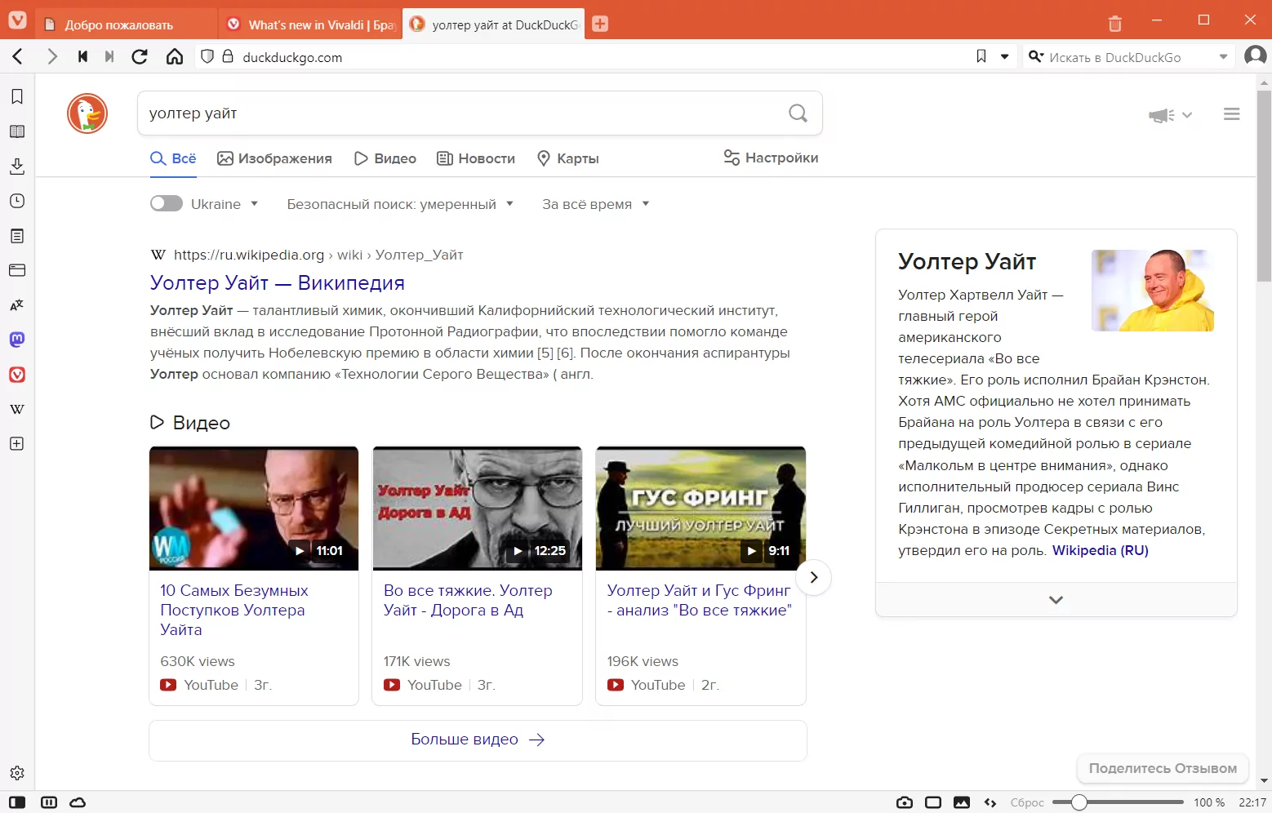Open the Windows panel
Screen dimensions: 1272x813
tap(17, 270)
